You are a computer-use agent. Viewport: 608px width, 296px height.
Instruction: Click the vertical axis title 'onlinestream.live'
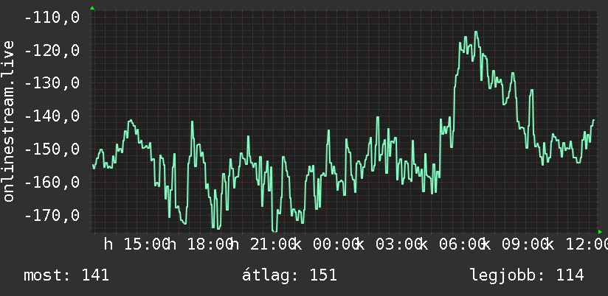[x=8, y=121]
